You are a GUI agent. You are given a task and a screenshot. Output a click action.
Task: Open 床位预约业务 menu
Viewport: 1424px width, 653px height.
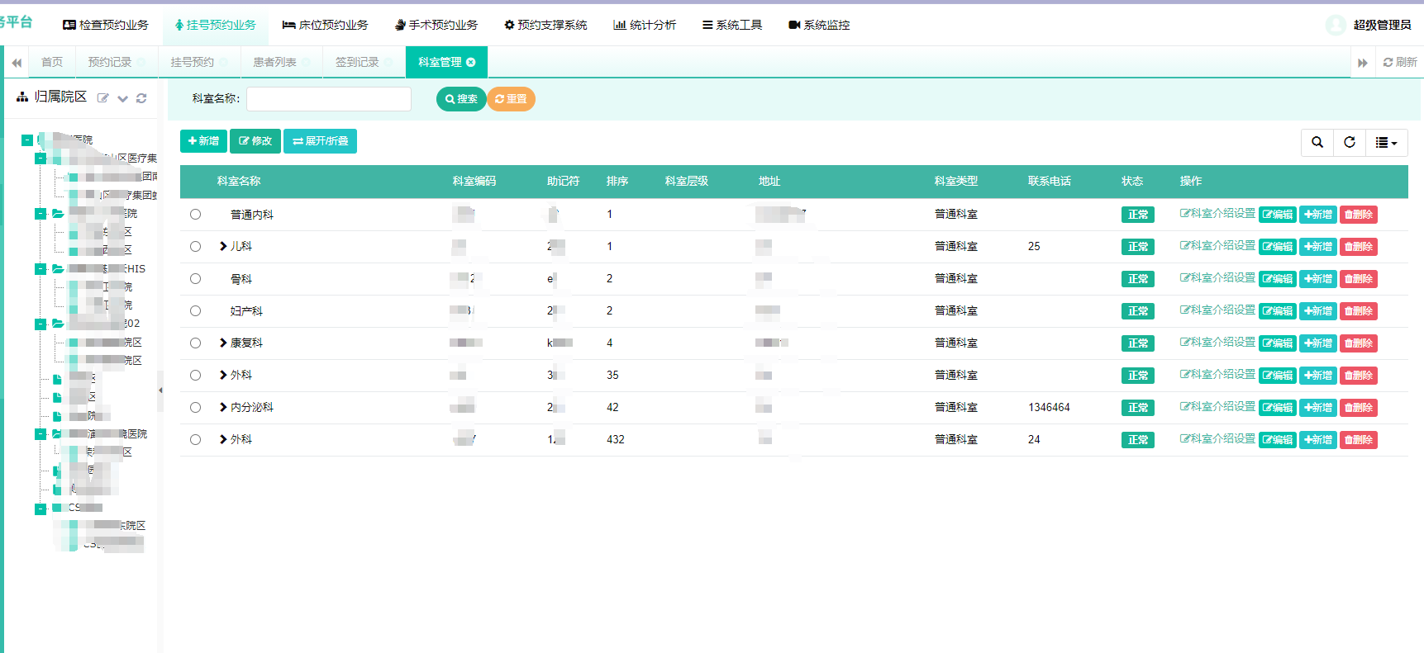326,25
